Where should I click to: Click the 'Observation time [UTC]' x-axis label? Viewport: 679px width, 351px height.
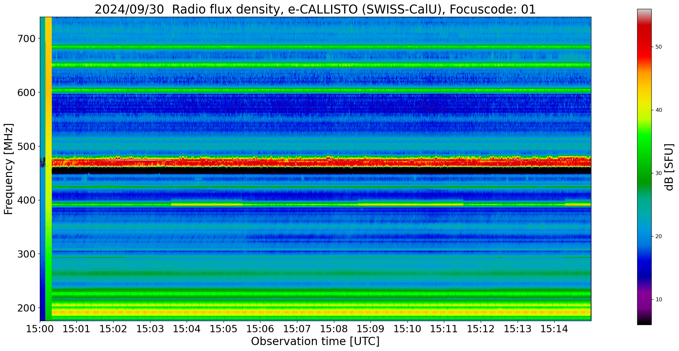coord(315,341)
